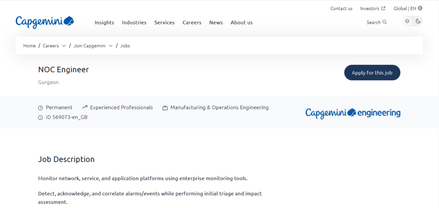Click the Job Description heading

(66, 160)
